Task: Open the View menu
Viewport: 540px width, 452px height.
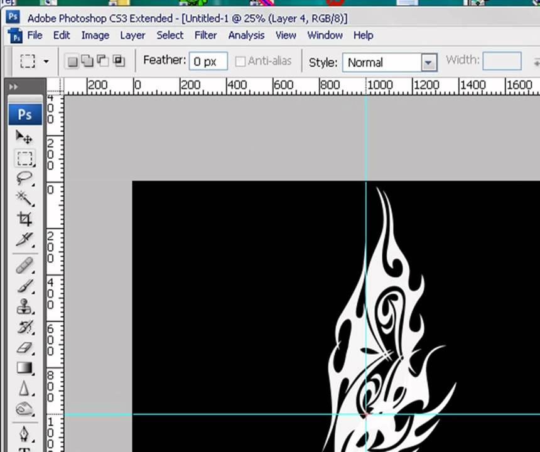Action: click(x=286, y=35)
